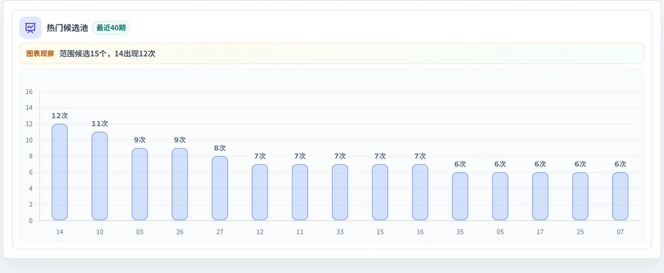The width and height of the screenshot is (664, 273).
Task: Click the bar for number 33
Action: [x=340, y=192]
